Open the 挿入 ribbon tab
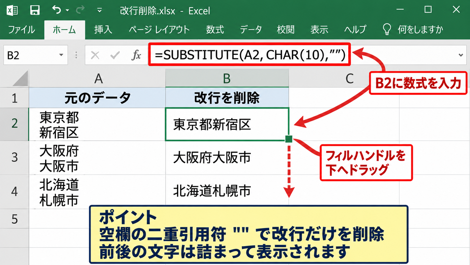Screen dimensions: 470x265 click(103, 29)
